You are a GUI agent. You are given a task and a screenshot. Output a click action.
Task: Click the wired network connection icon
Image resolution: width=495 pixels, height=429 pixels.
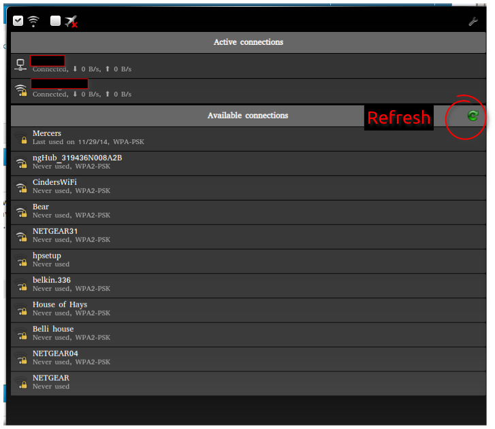pos(20,65)
